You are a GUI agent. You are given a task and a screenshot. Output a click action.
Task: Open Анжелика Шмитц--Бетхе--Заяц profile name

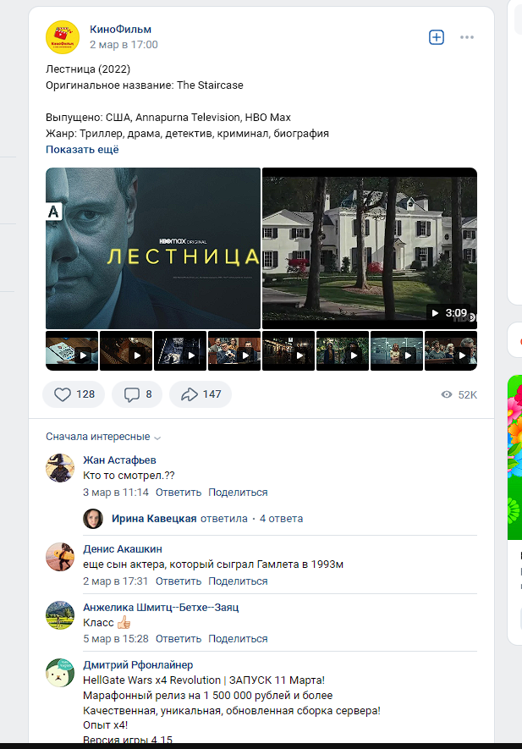click(x=161, y=607)
